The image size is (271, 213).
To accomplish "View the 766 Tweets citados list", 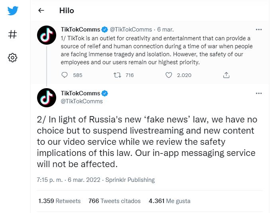I will [x=115, y=201].
